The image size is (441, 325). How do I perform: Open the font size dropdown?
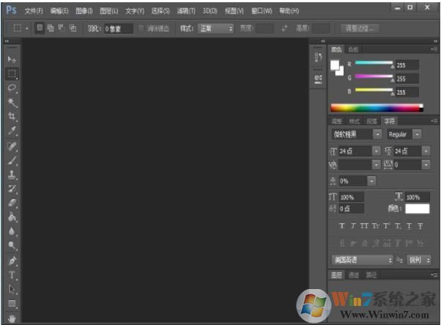coord(377,151)
